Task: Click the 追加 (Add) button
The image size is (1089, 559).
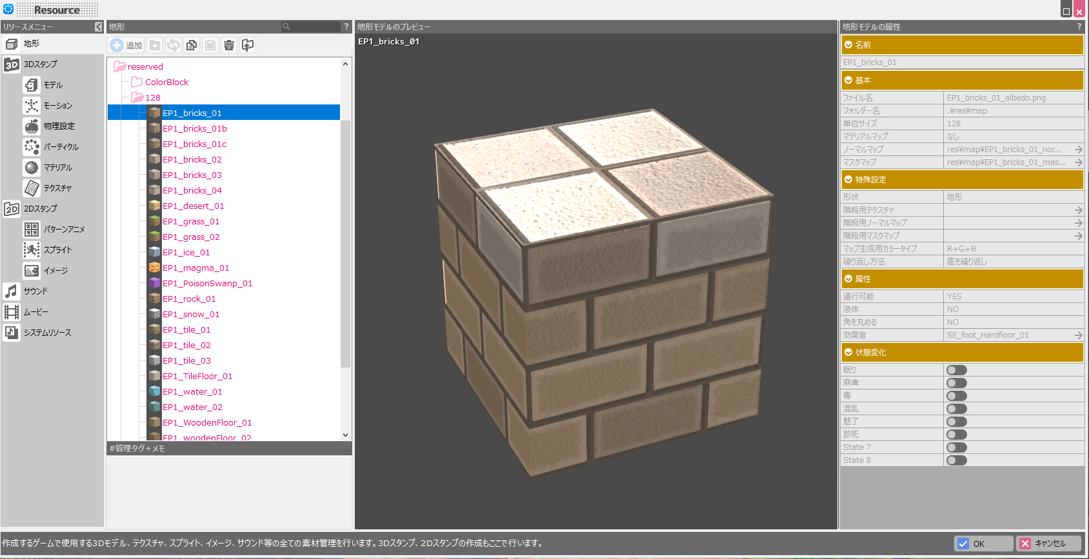Action: coord(126,45)
